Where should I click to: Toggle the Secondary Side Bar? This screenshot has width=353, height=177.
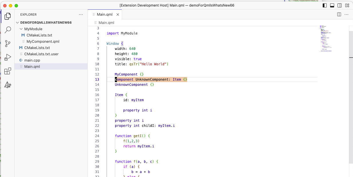tap(340, 5)
